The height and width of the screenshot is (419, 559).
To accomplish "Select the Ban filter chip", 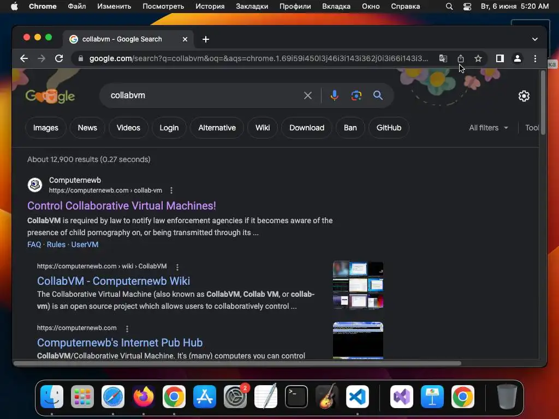I will coord(350,128).
